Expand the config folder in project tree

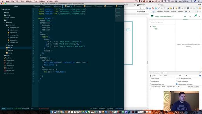point(3,15)
